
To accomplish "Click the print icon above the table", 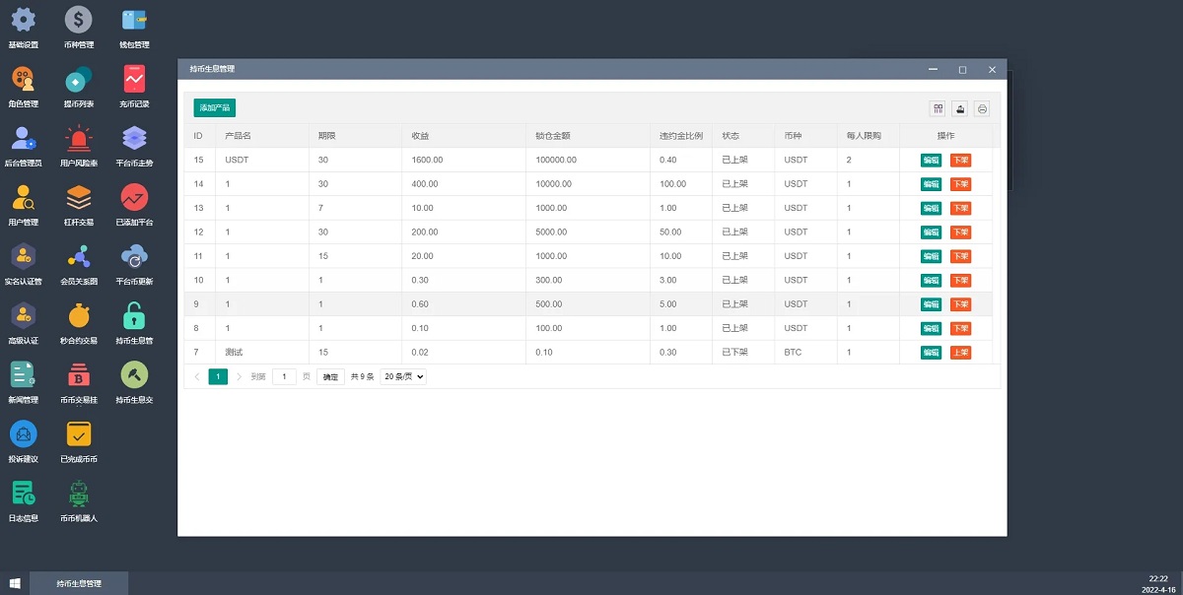I will coord(982,108).
